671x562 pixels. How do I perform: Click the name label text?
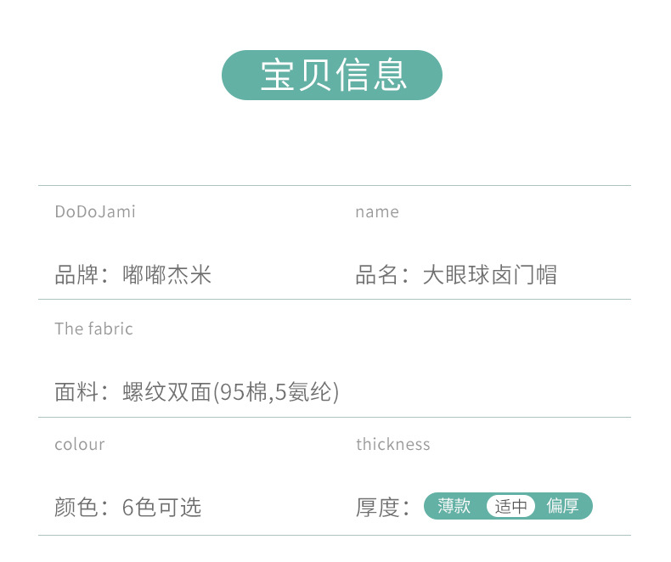click(377, 212)
